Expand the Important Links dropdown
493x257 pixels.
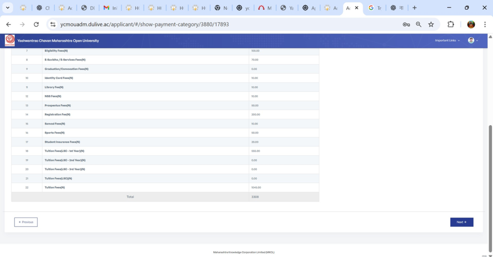(447, 40)
